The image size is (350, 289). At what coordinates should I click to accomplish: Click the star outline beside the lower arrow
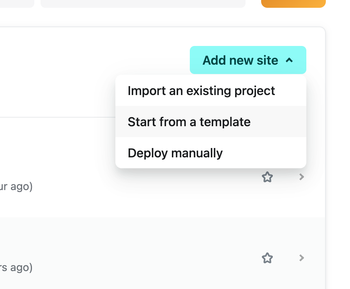pos(267,258)
